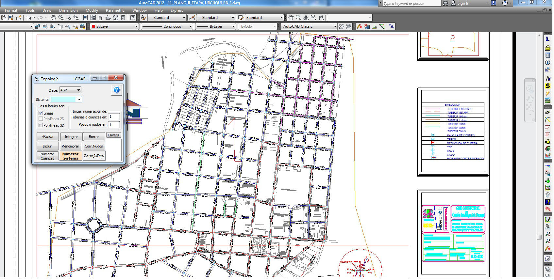The image size is (554, 280).
Task: Open the Parametric menu
Action: point(115,10)
